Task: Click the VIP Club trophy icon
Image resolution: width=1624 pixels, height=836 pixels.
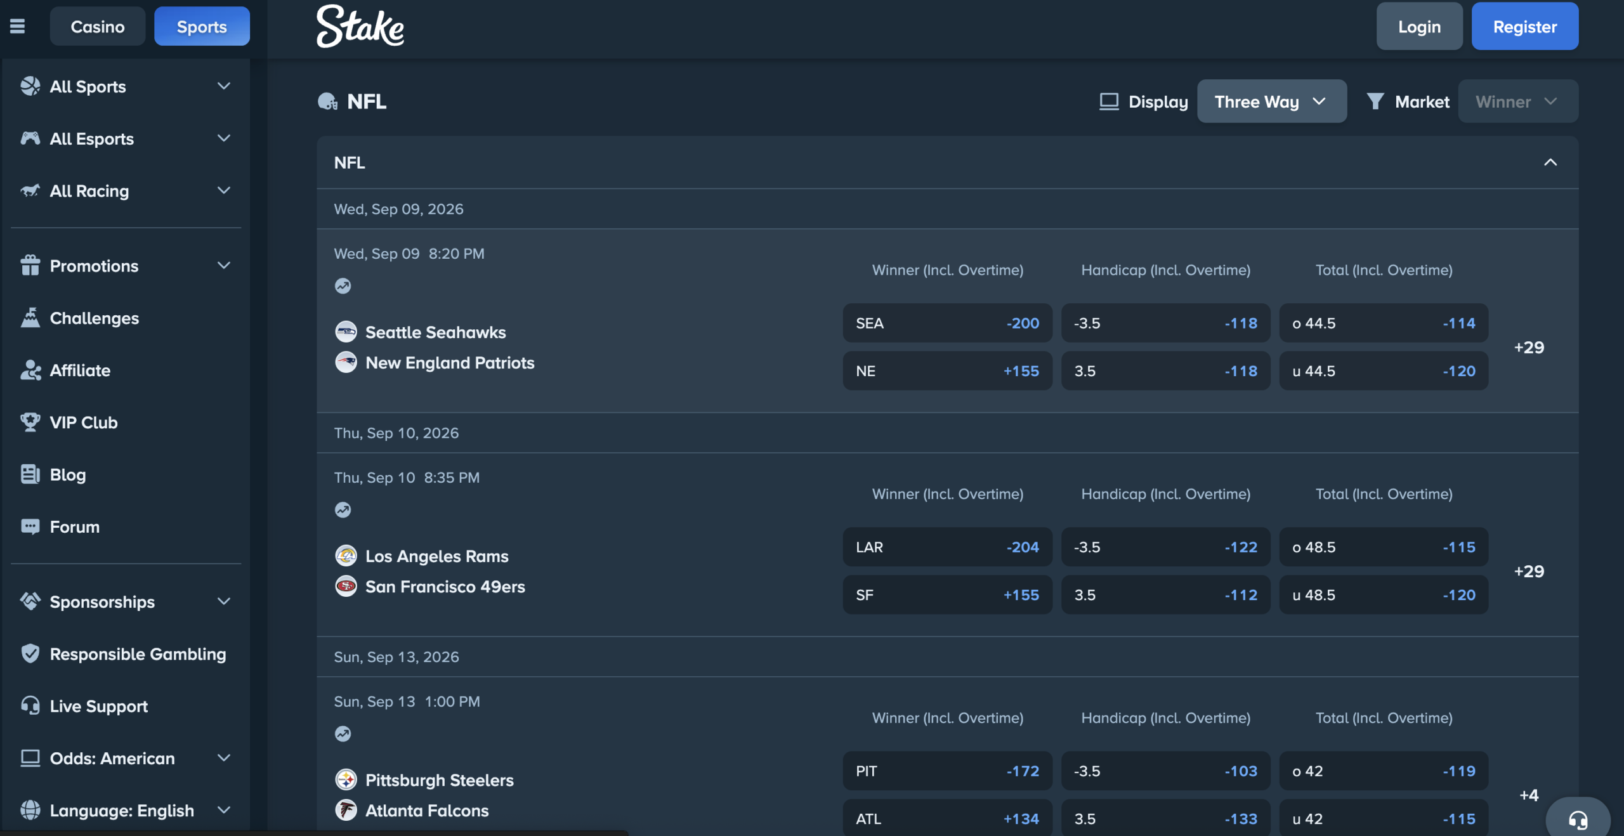Action: coord(30,422)
